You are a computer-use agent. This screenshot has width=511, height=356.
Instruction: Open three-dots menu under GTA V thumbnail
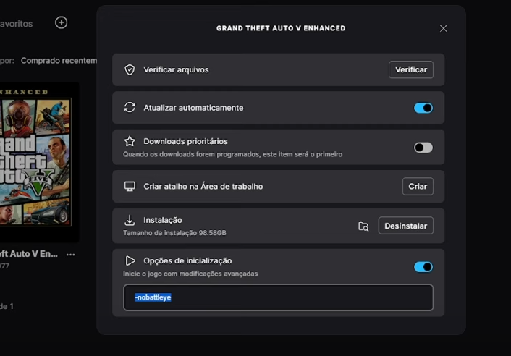pos(70,255)
